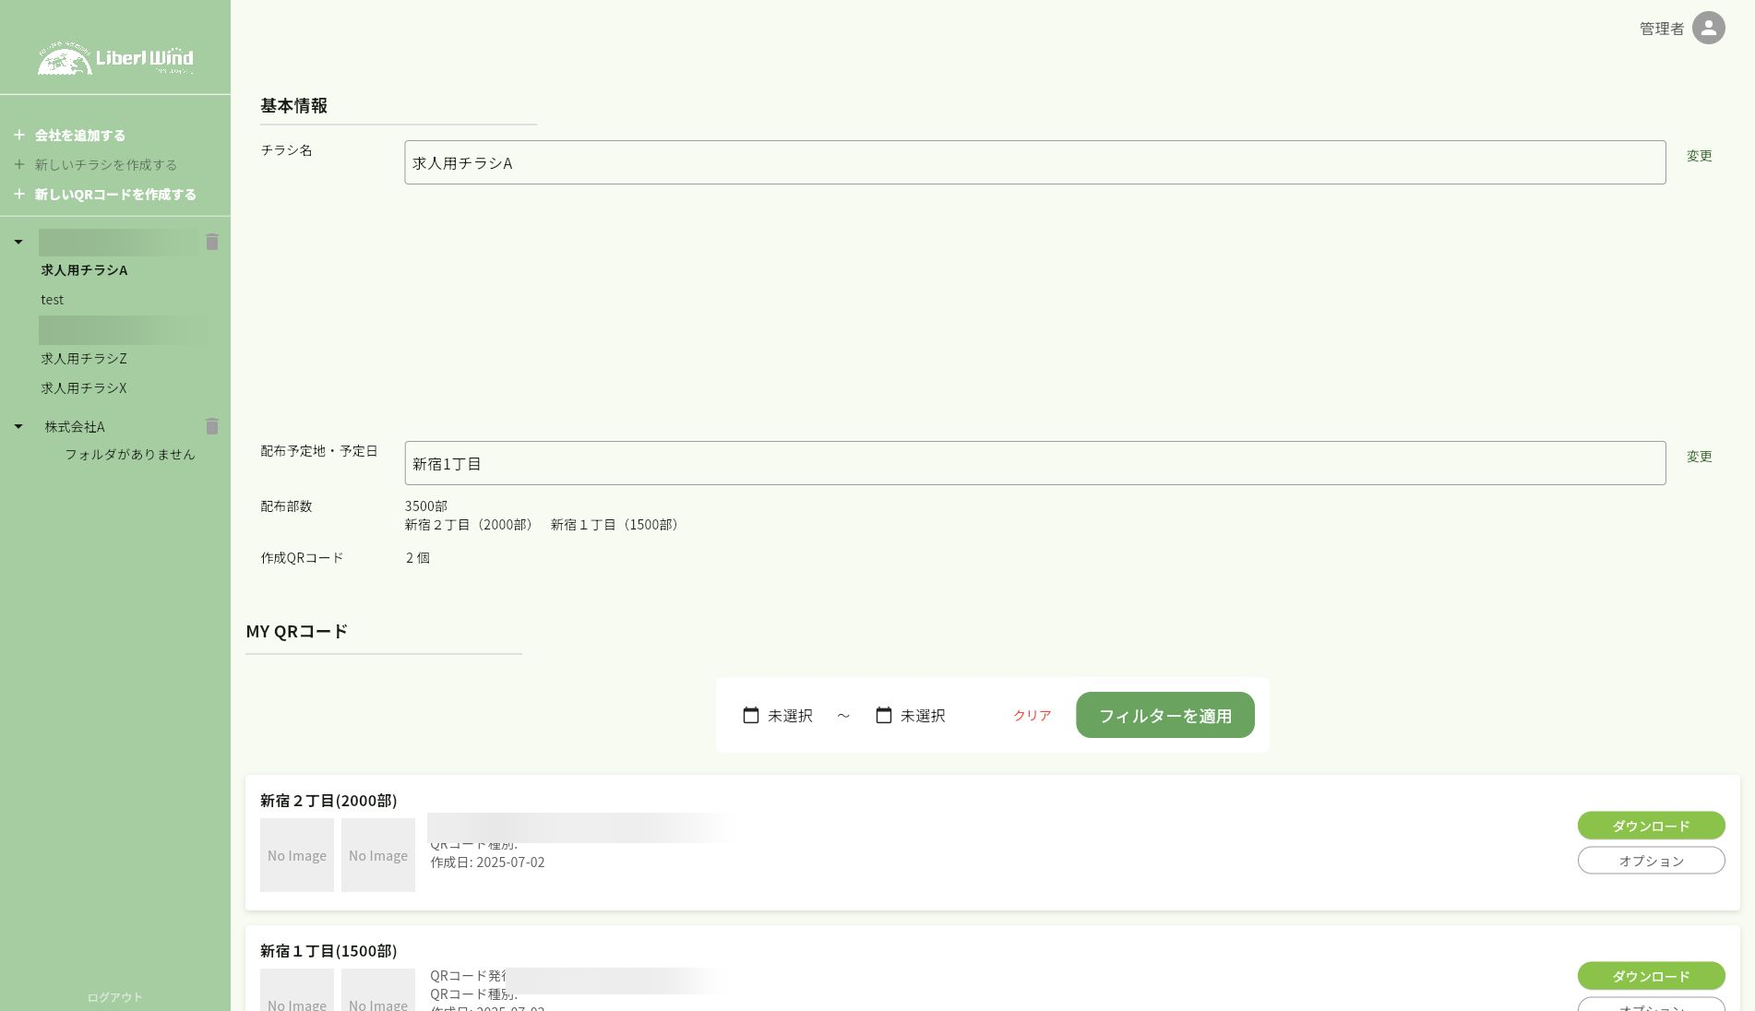Select 求人用チラシZ in the sidebar

84,359
